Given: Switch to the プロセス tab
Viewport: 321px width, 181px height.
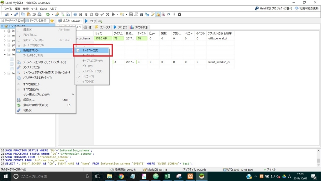Looking at the screenshot, I should (x=120, y=27).
